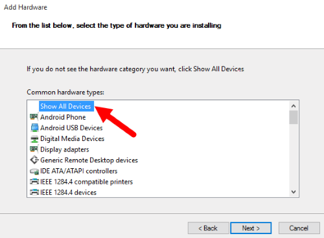Click the Android Phone device icon
The width and height of the screenshot is (324, 238).
(x=34, y=117)
